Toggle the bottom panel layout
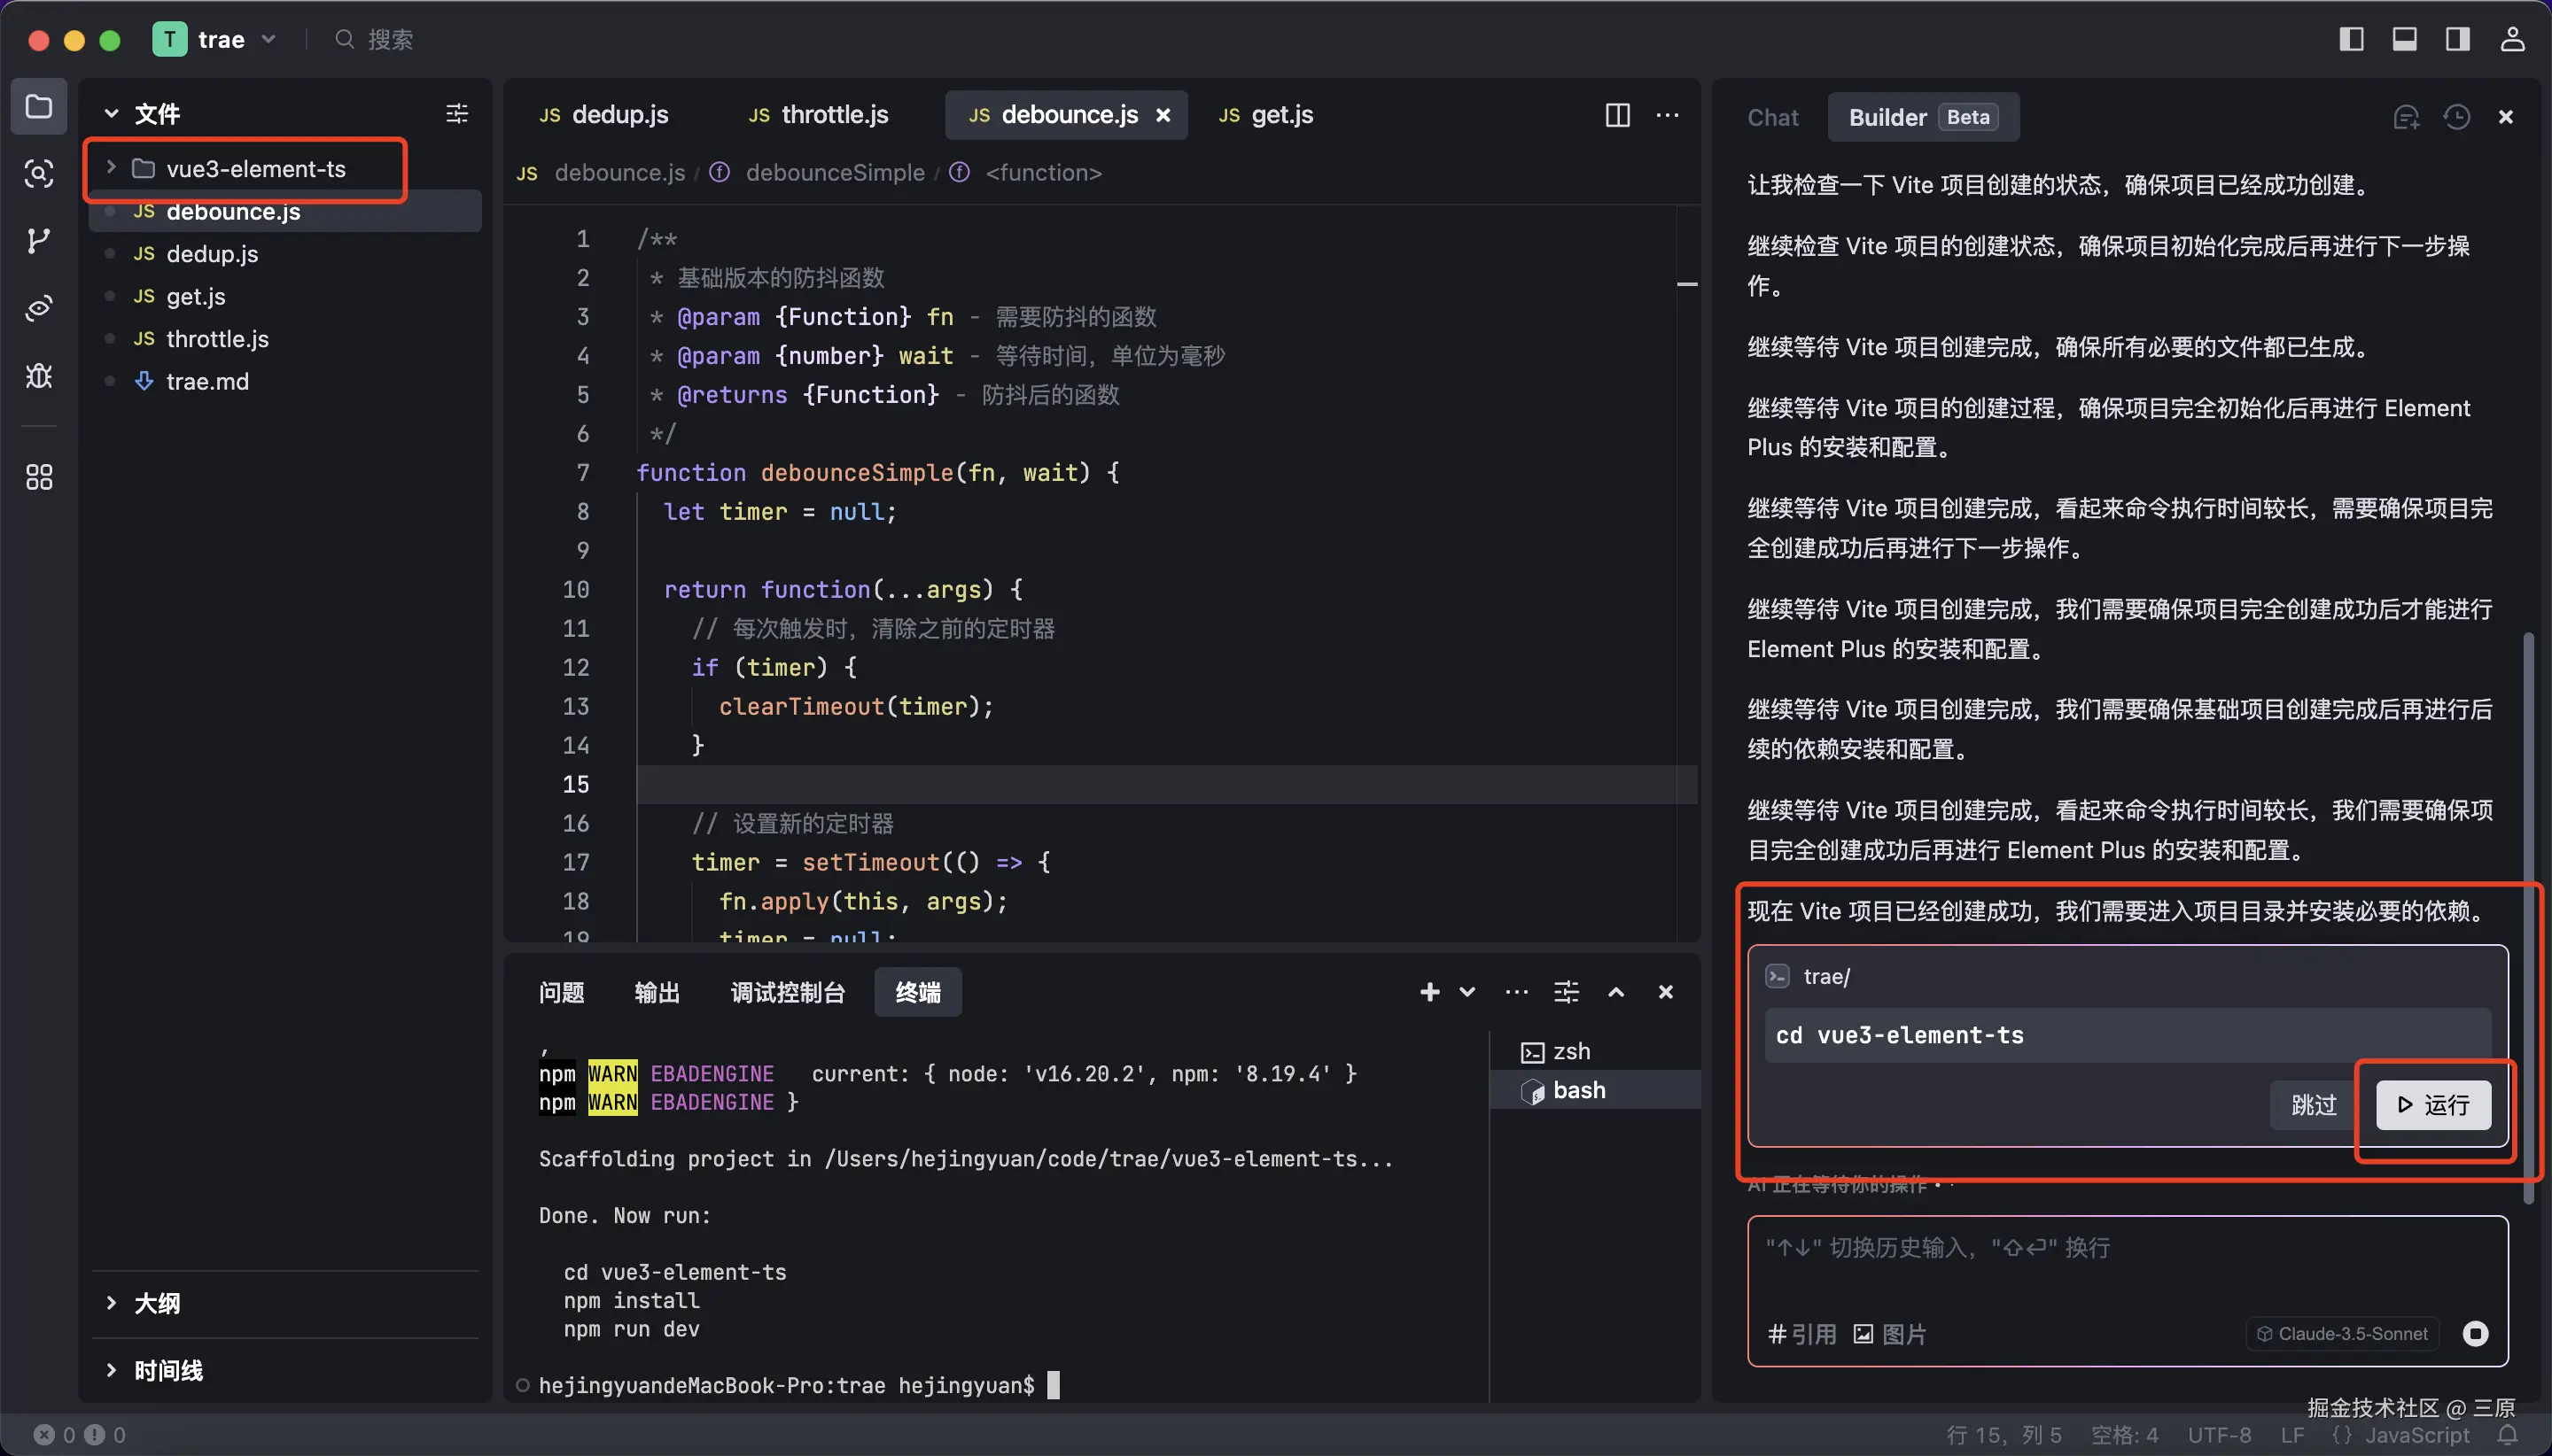Image resolution: width=2552 pixels, height=1456 pixels. coord(2404,39)
